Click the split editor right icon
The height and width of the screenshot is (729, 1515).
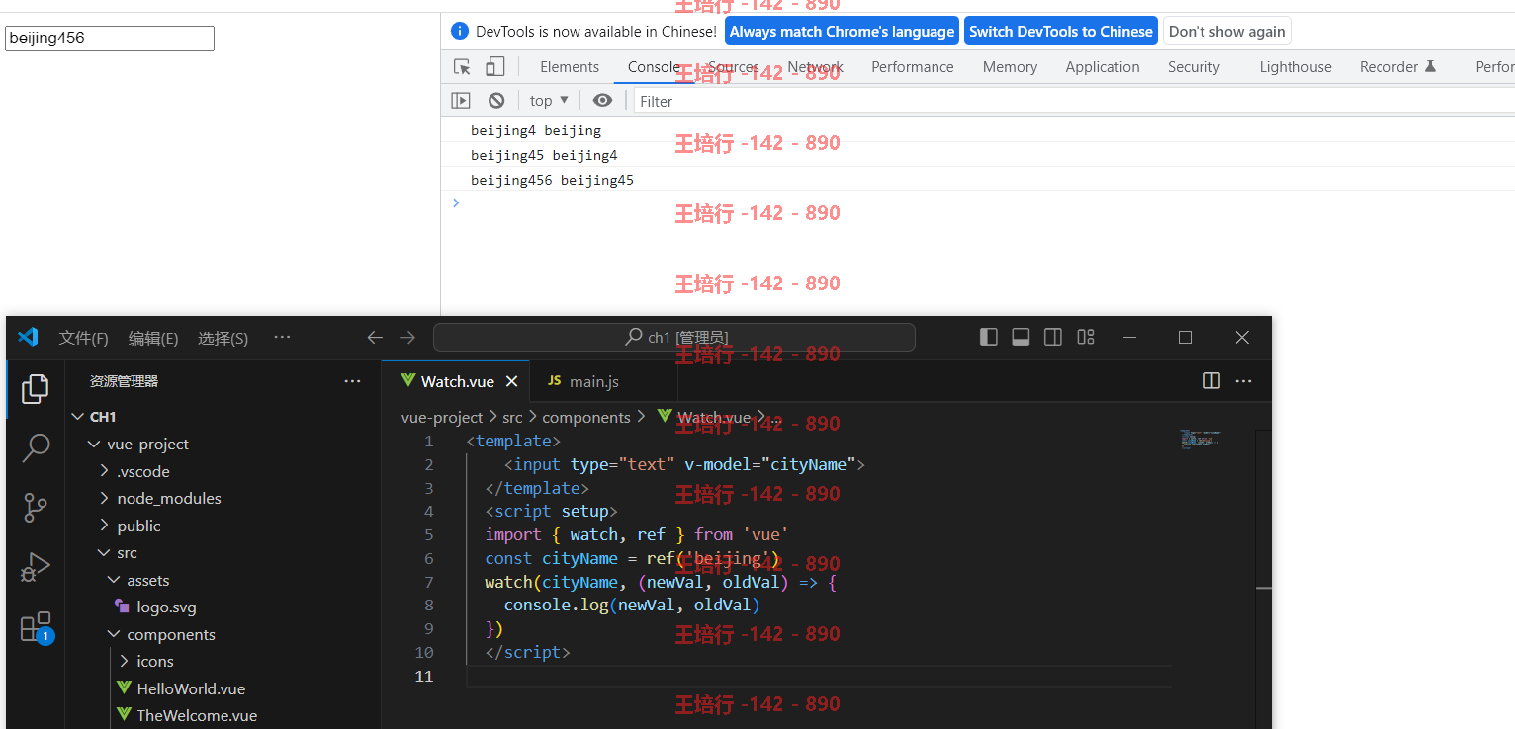pyautogui.click(x=1211, y=381)
